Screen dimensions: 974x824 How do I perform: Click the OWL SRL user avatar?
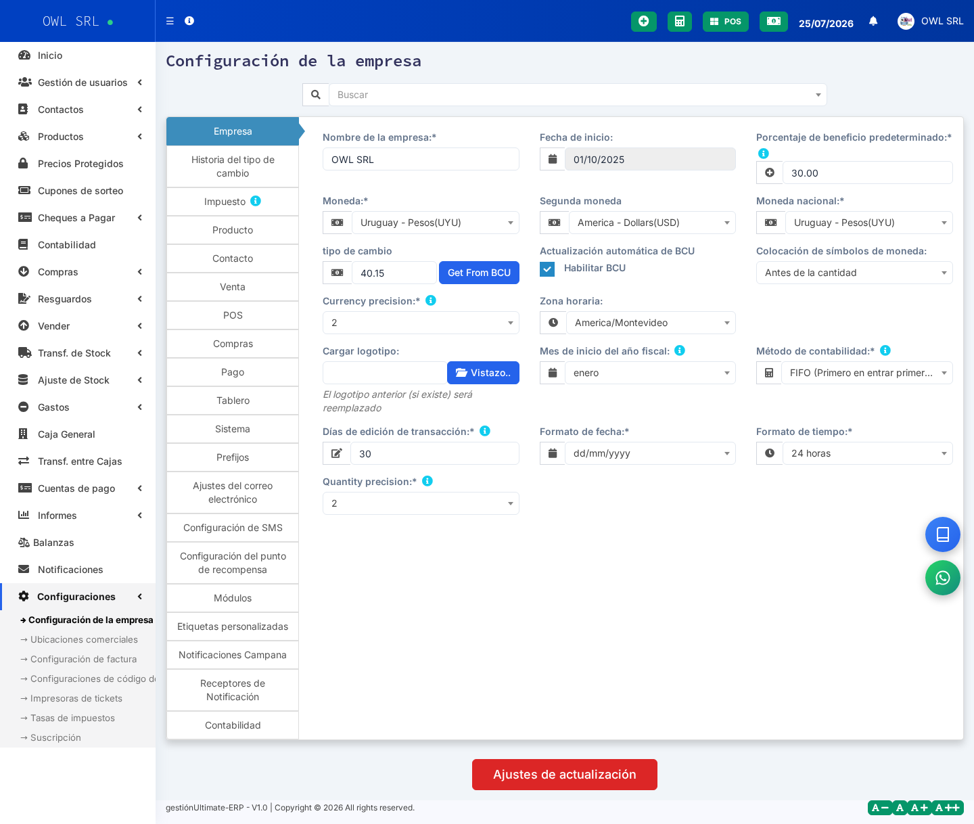tap(906, 22)
